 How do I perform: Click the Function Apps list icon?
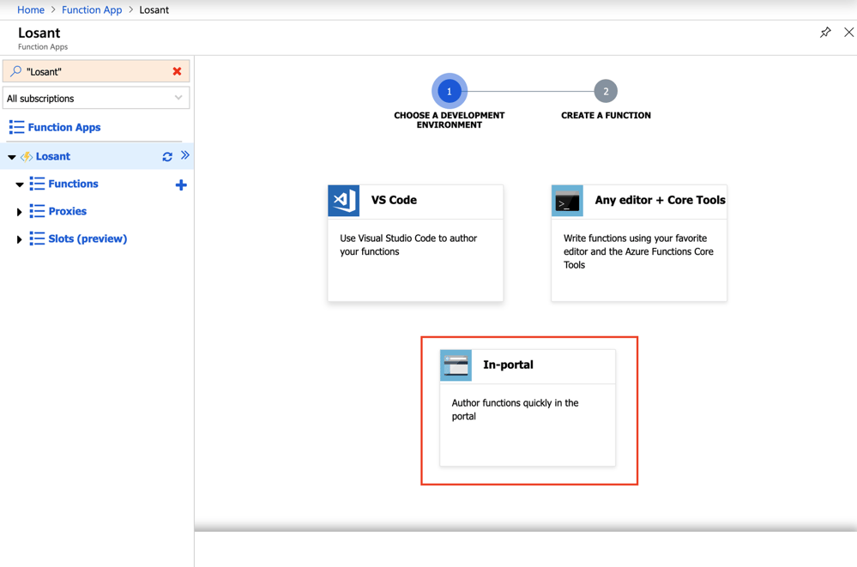click(x=17, y=127)
